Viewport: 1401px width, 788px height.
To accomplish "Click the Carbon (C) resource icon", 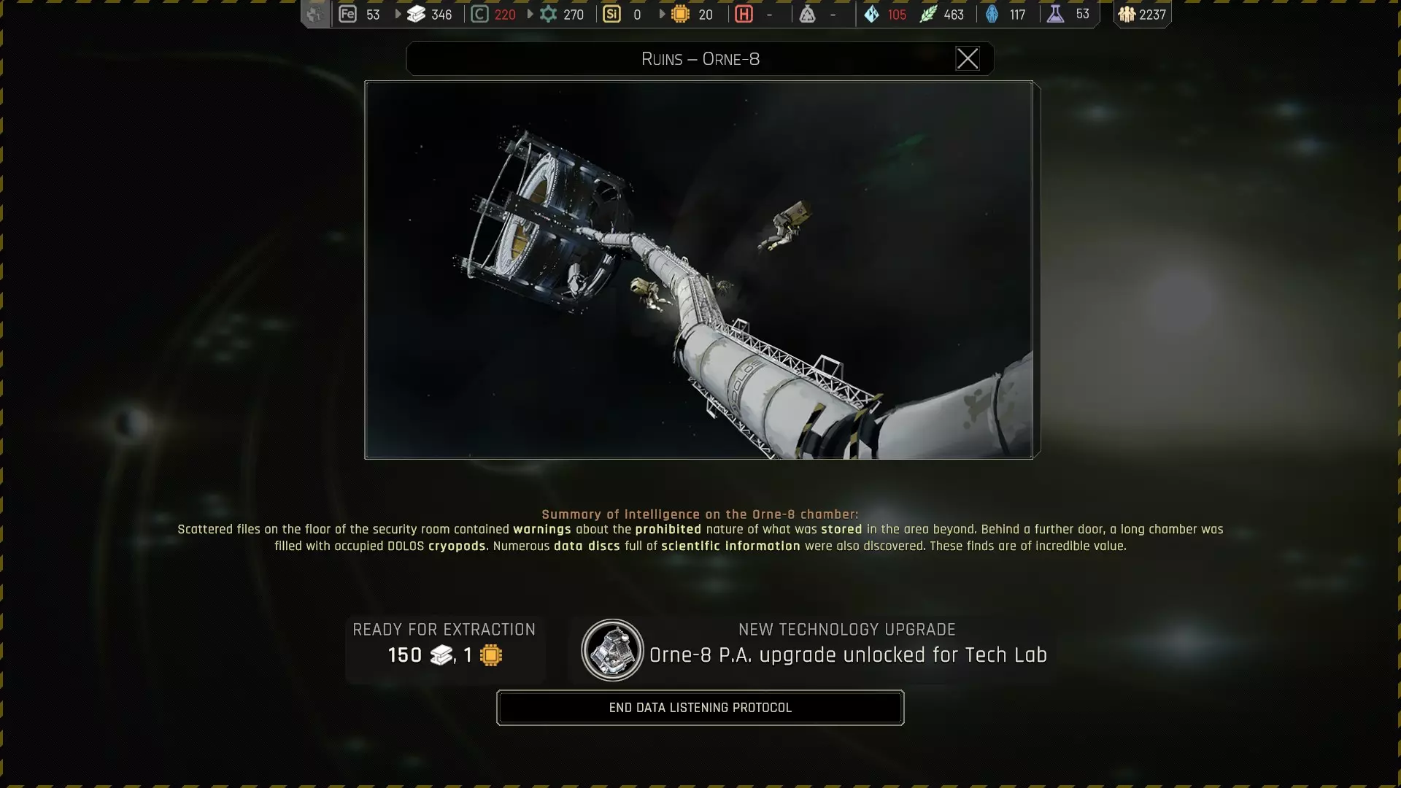I will tap(479, 14).
